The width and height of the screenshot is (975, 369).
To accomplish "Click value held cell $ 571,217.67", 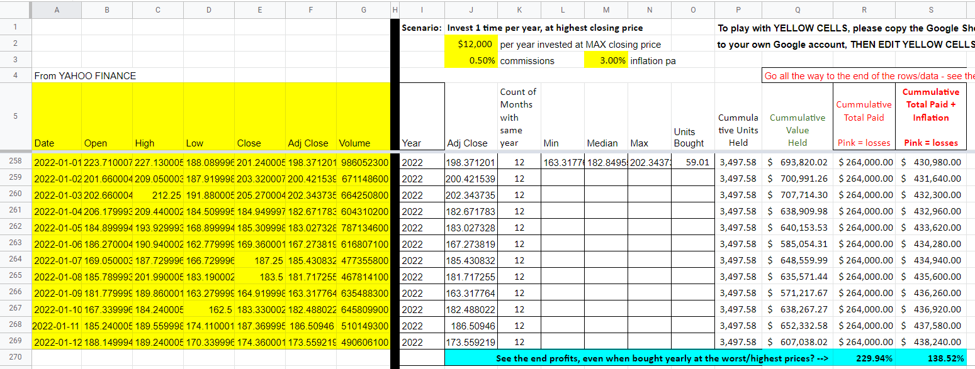I will click(797, 293).
